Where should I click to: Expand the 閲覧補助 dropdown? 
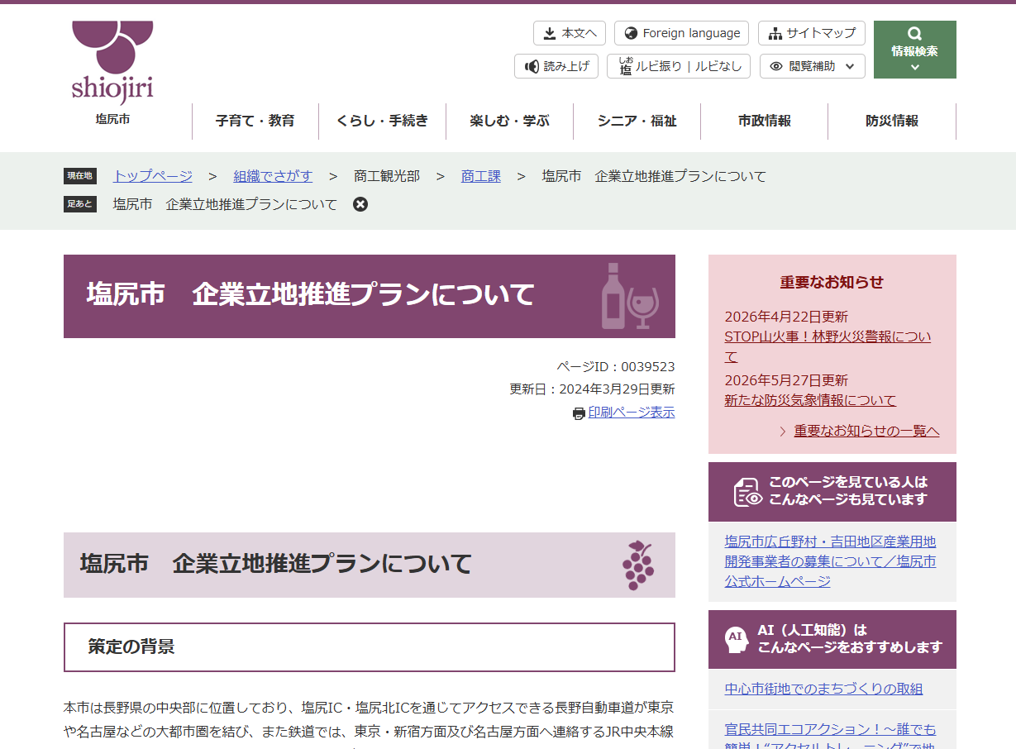[813, 66]
